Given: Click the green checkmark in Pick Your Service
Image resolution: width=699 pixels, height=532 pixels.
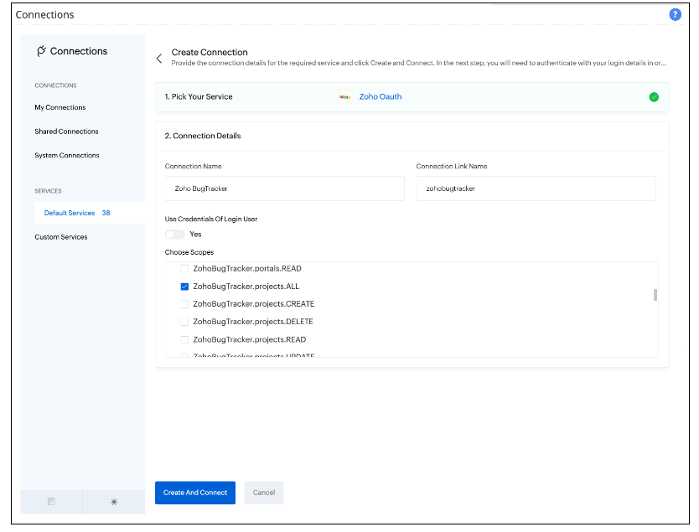Looking at the screenshot, I should [x=654, y=97].
